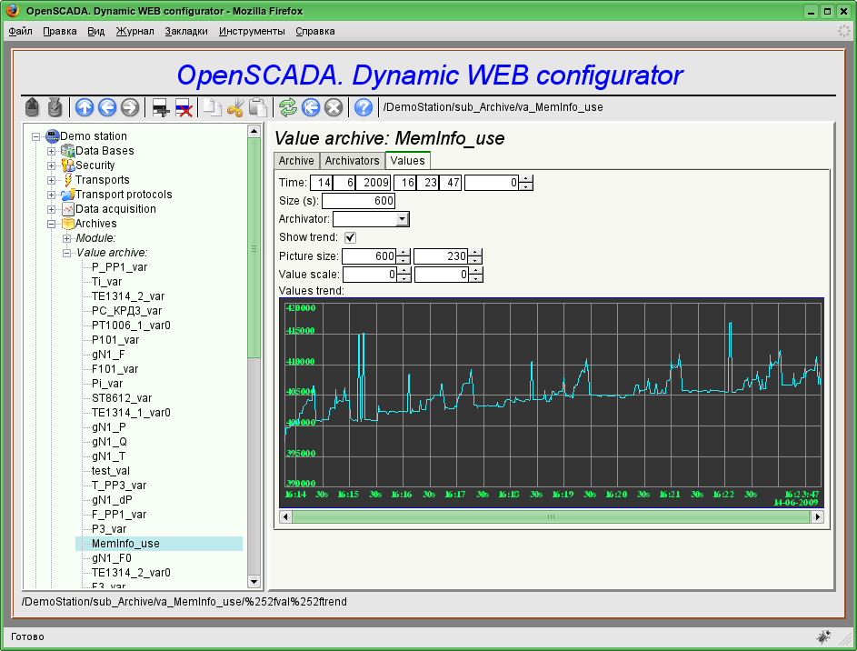Screen dimensions: 857x651
Task: Click the paste clipboard toolbar icon
Action: pyautogui.click(x=258, y=107)
